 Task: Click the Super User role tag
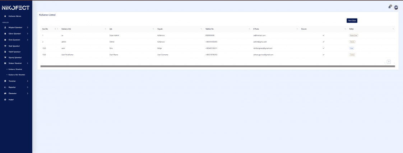[x=354, y=35]
